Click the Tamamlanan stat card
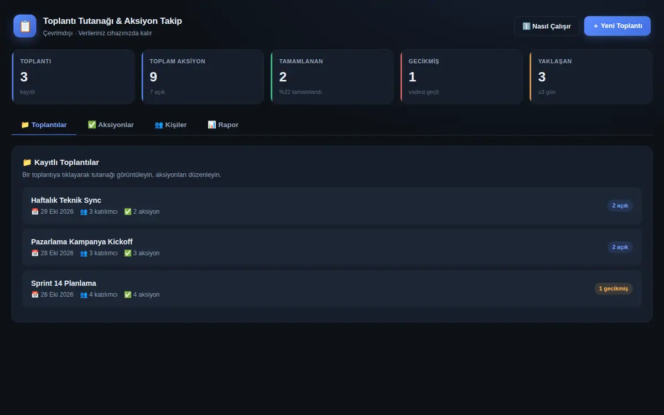664x415 pixels. click(x=332, y=77)
